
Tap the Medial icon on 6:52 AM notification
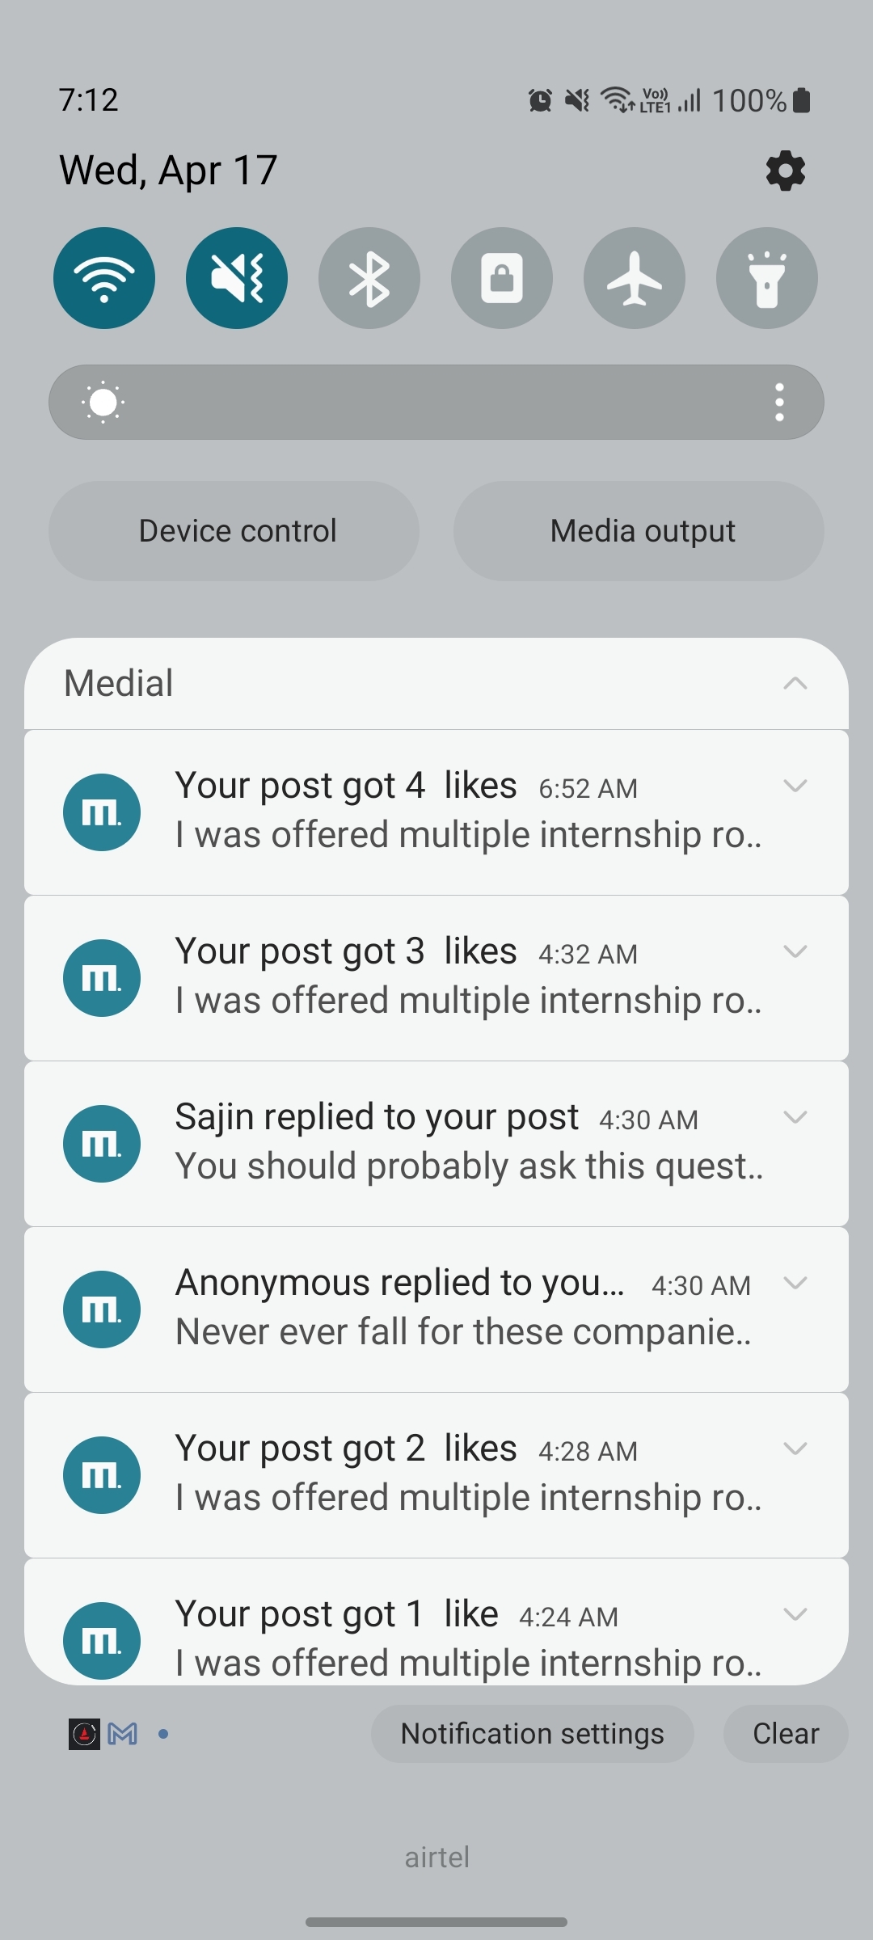click(x=102, y=812)
